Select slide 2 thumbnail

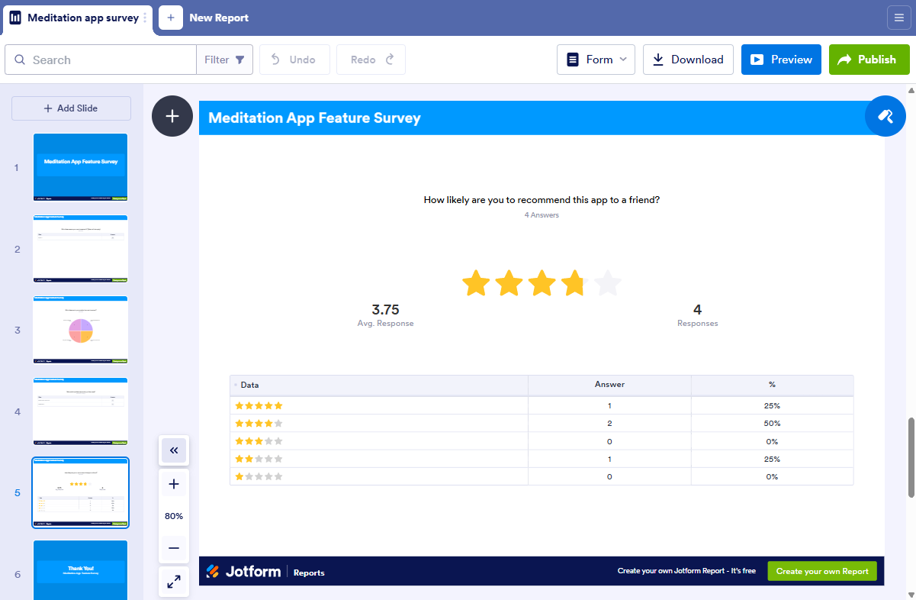point(81,249)
